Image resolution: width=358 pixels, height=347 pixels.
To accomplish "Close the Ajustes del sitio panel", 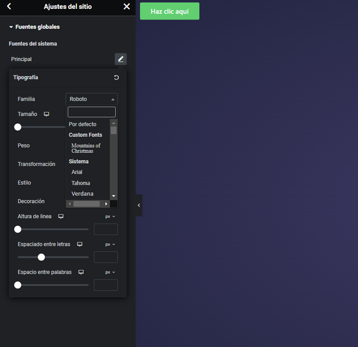I will [x=126, y=6].
